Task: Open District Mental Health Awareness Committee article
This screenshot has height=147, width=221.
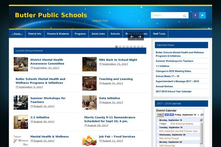Action: [x=47, y=62]
